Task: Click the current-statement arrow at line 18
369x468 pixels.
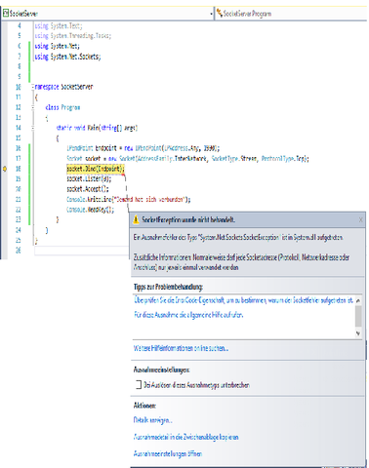Action: tap(5, 169)
